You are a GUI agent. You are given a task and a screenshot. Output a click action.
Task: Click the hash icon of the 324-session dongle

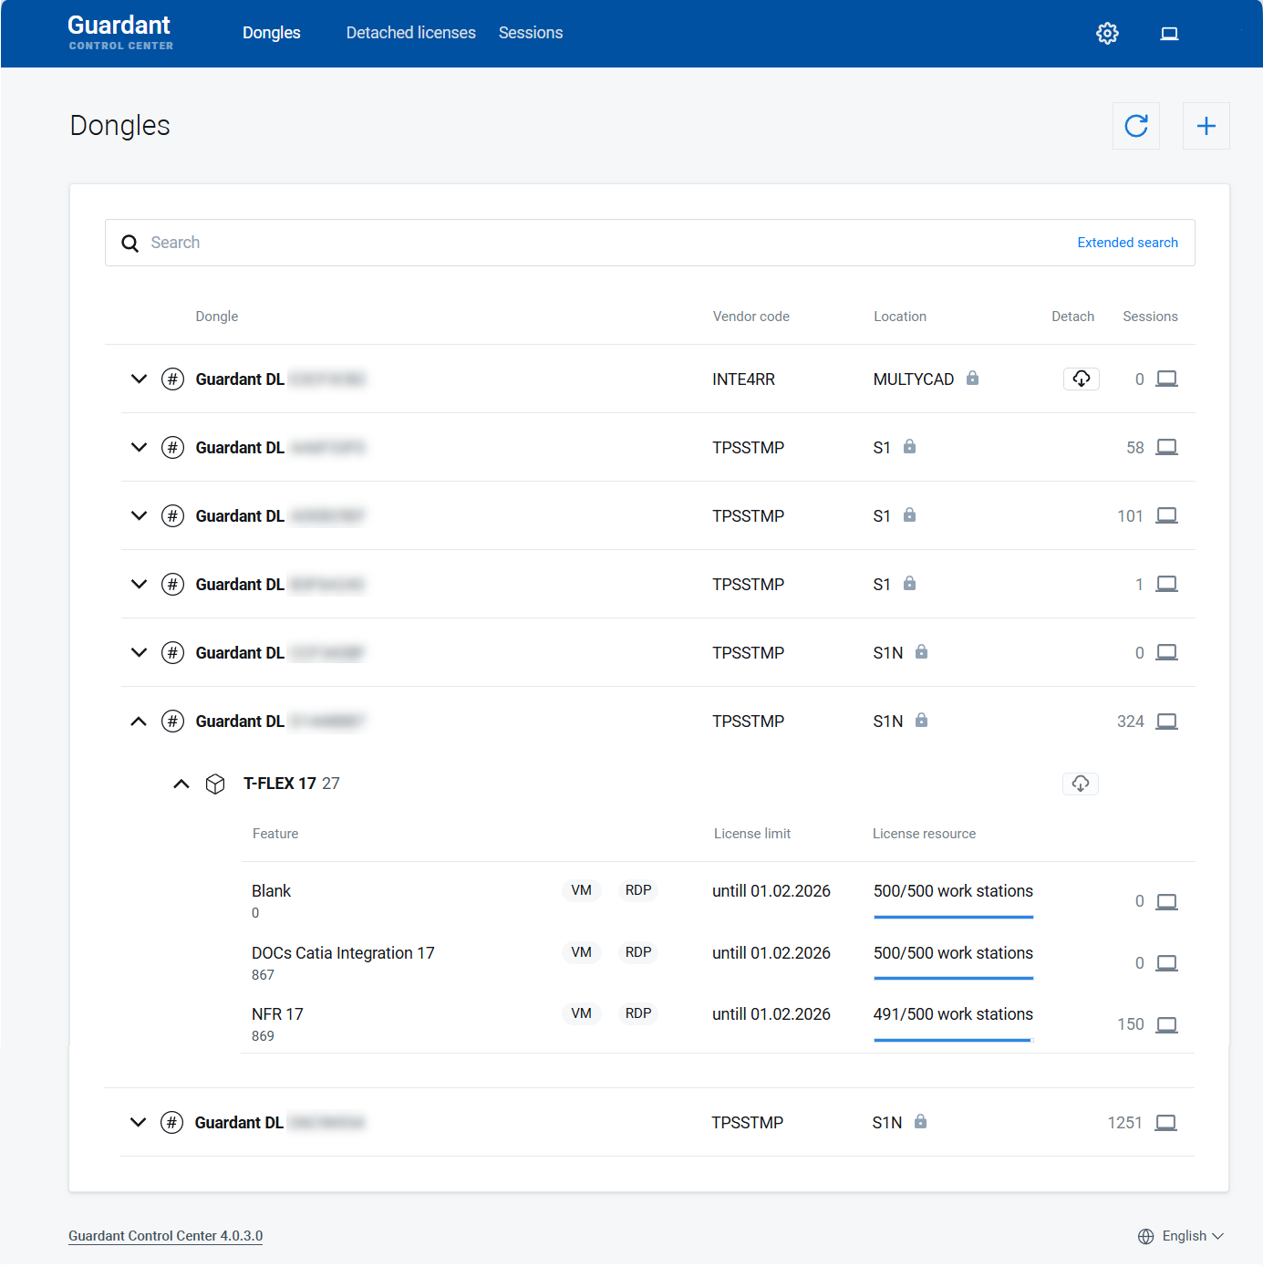coord(172,722)
